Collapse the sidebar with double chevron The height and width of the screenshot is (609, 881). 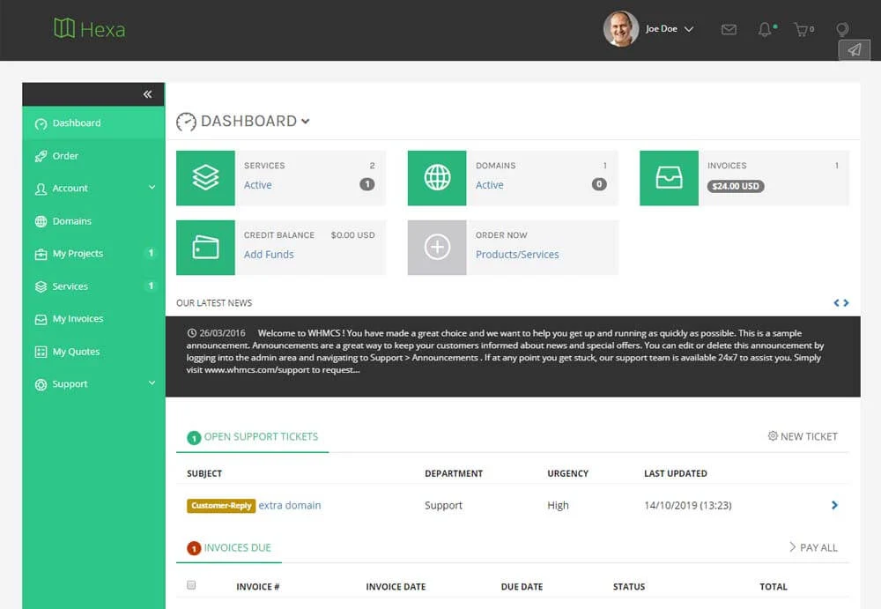[147, 94]
